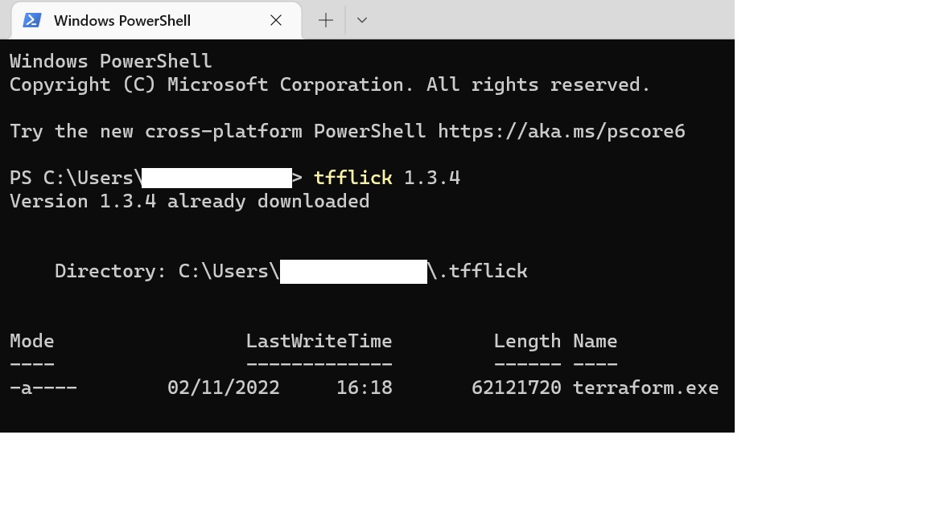
Task: Click the PowerShell icon in the tab
Action: click(32, 20)
